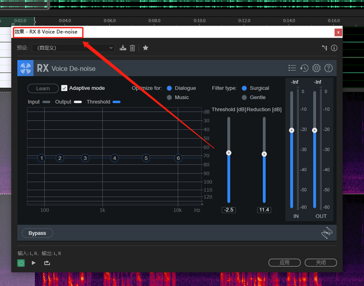Open the RX preset list icon
The height and width of the screenshot is (286, 364).
[x=292, y=68]
